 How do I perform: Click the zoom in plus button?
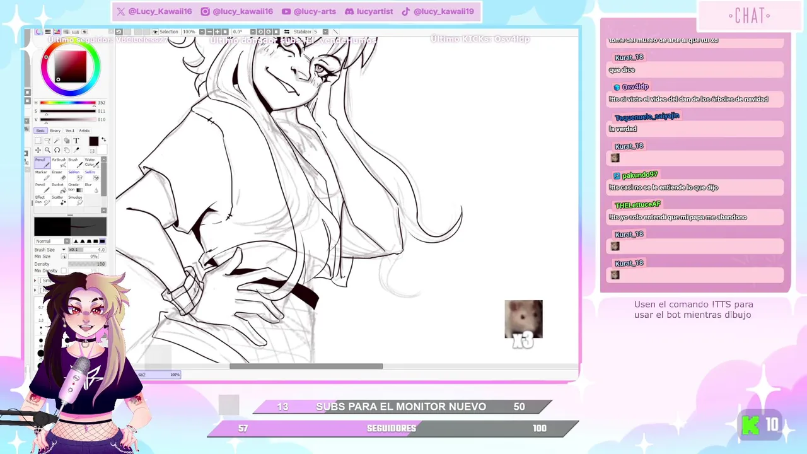[x=218, y=32]
